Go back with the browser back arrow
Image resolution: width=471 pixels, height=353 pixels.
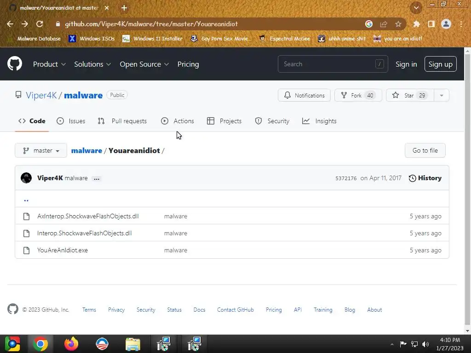coord(10,24)
